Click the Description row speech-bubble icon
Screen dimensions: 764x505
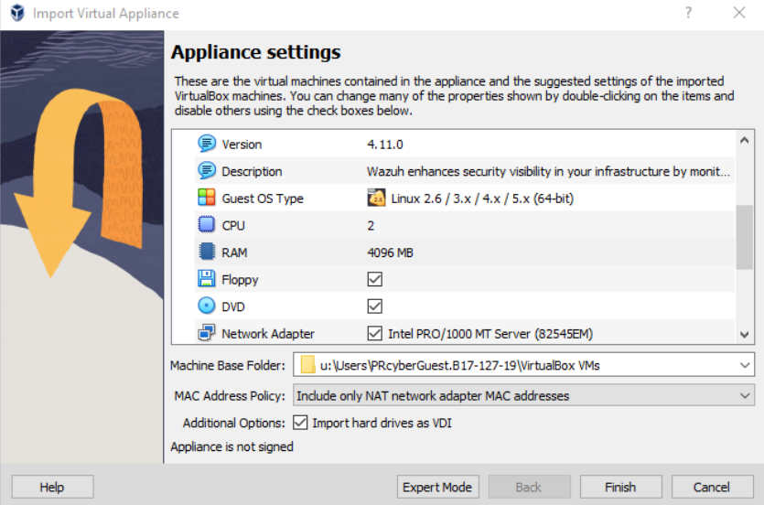207,171
